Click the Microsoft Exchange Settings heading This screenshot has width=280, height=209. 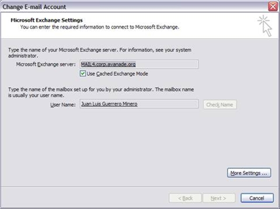(x=46, y=20)
